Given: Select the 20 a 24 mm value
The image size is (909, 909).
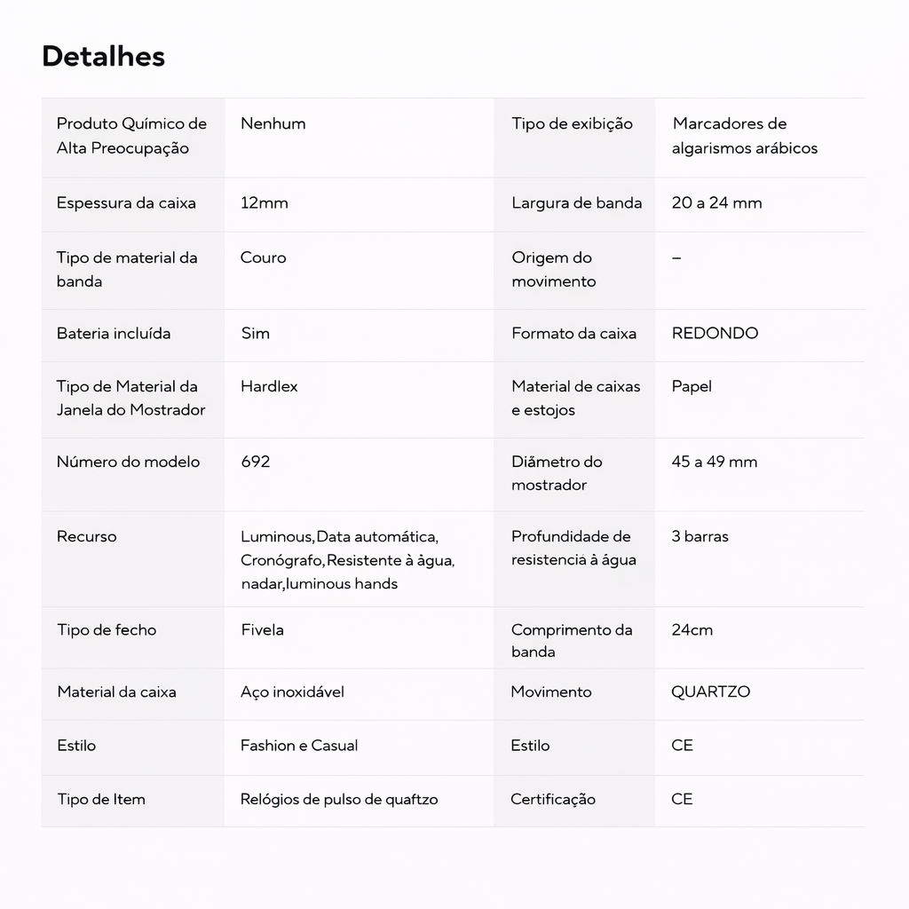Looking at the screenshot, I should pyautogui.click(x=716, y=202).
